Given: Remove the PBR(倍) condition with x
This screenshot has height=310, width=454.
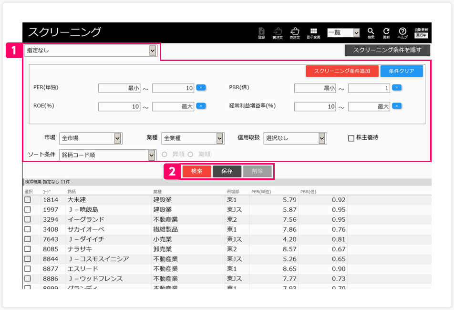Looking at the screenshot, I should point(397,87).
